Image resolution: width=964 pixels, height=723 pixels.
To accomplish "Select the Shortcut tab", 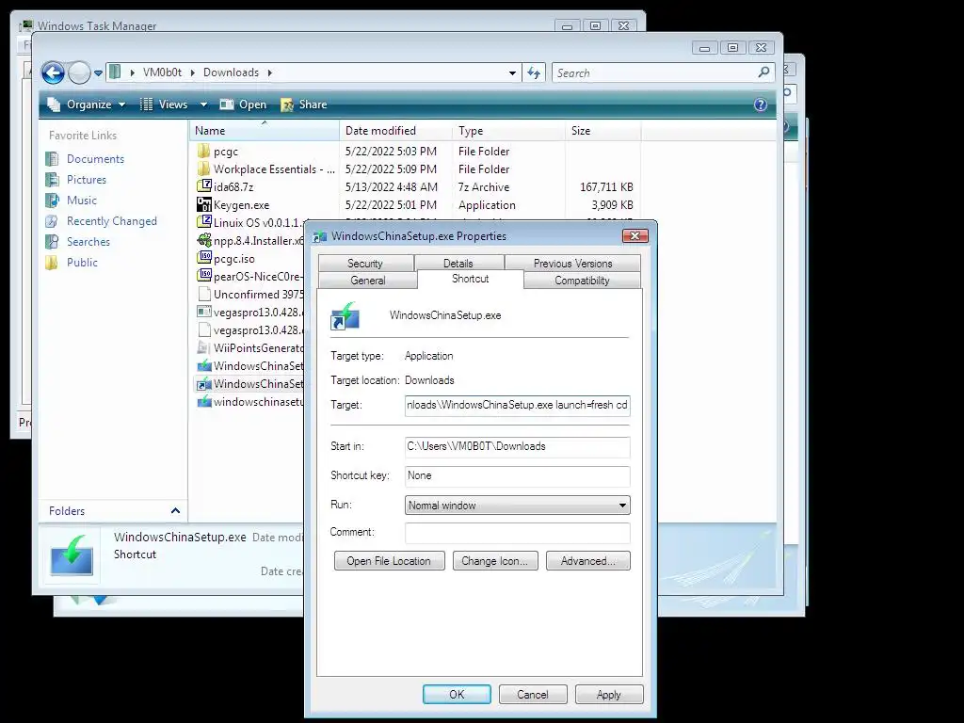I will tap(471, 279).
